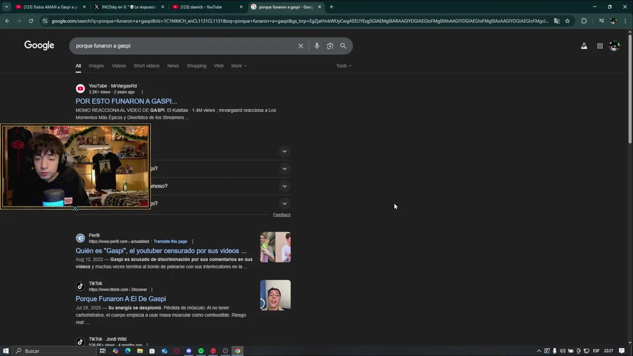Clear the search box with the X icon

[x=301, y=46]
